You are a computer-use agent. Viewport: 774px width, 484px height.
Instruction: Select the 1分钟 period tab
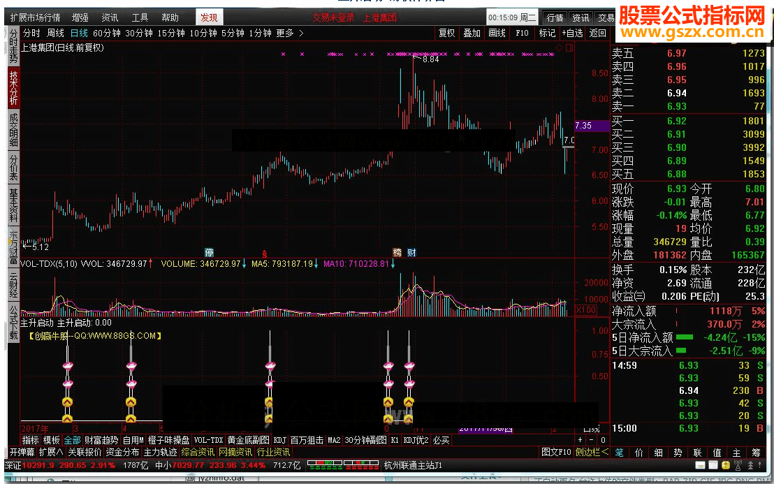coord(260,33)
